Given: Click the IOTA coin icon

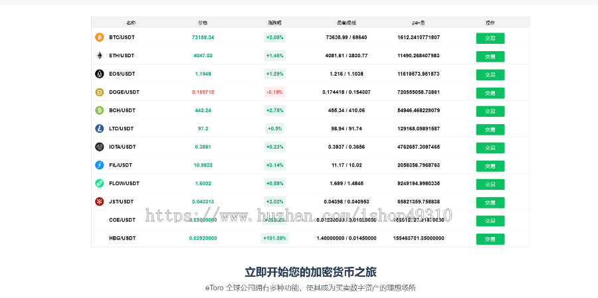Looking at the screenshot, I should click(x=99, y=147).
